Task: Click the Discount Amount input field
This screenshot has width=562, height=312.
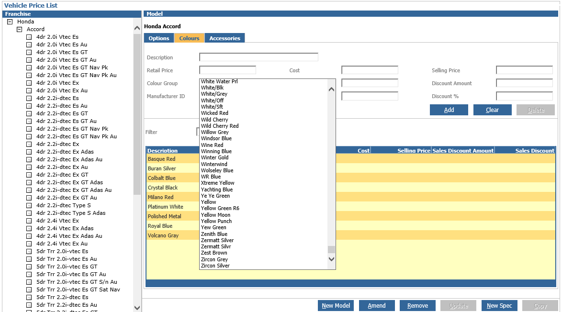Action: [x=524, y=83]
